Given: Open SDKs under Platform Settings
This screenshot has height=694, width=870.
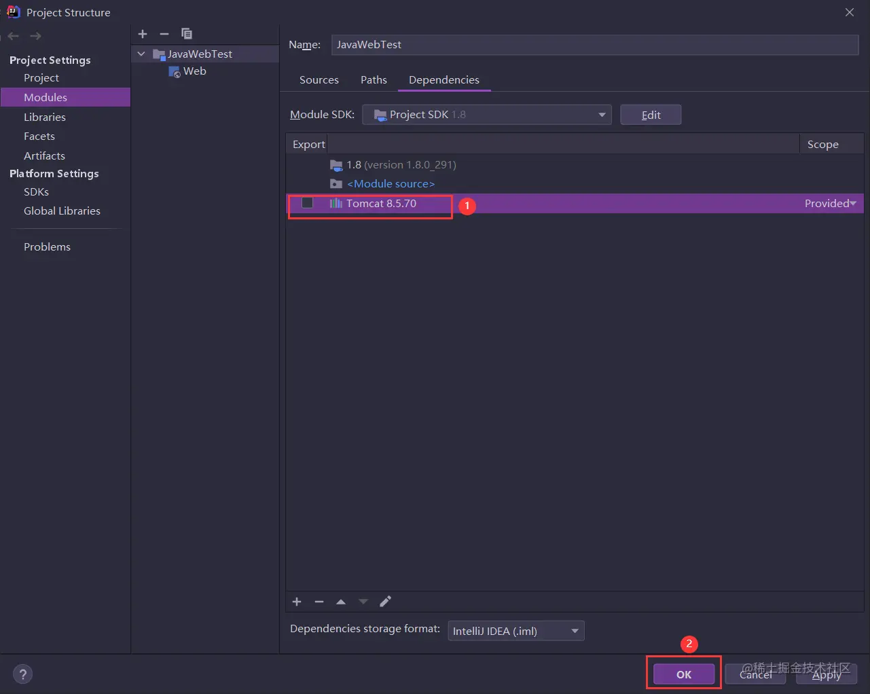Looking at the screenshot, I should pyautogui.click(x=36, y=192).
